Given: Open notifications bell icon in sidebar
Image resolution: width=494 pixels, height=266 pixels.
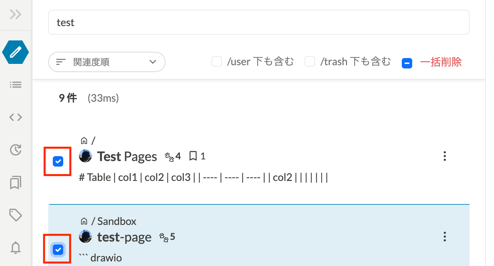Looking at the screenshot, I should 15,248.
